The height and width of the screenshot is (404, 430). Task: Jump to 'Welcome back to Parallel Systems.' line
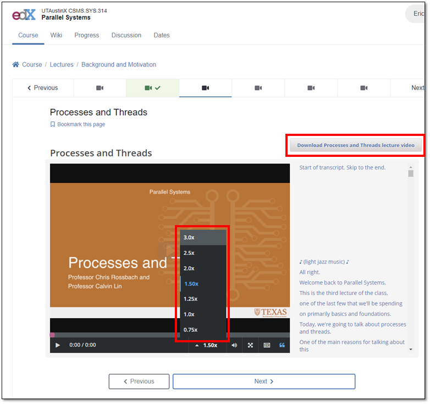(343, 282)
